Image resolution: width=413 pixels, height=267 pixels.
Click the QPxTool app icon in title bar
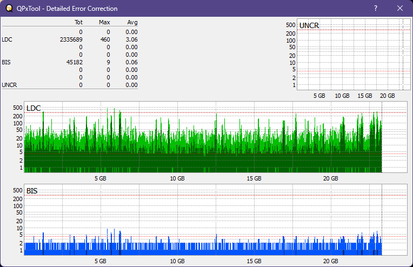(x=9, y=8)
